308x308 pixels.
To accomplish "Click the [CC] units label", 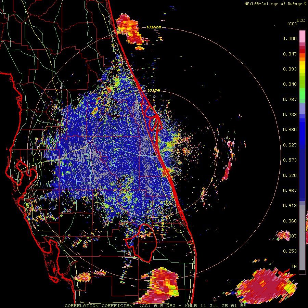I will click(292, 24).
